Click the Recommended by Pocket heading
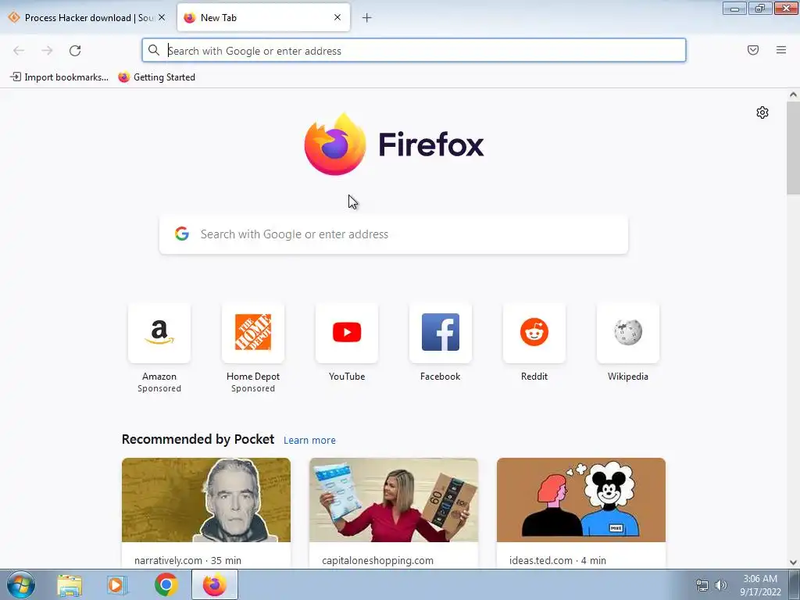The width and height of the screenshot is (800, 600). pos(198,439)
